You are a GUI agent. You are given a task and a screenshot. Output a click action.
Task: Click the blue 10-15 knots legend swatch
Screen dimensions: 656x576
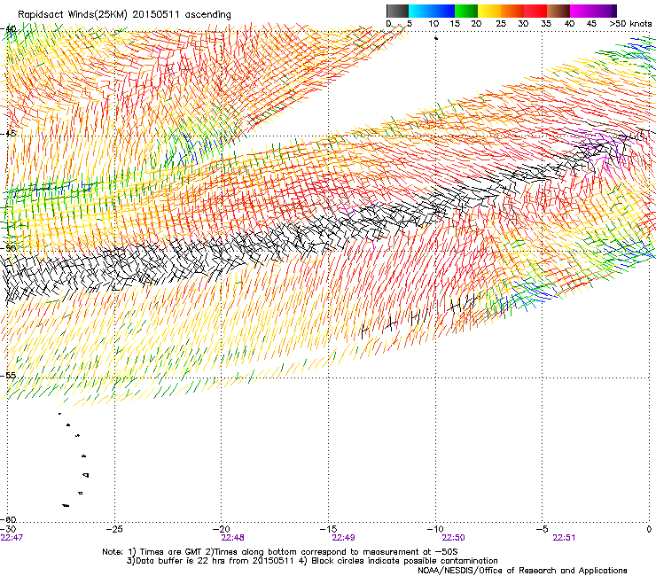443,11
